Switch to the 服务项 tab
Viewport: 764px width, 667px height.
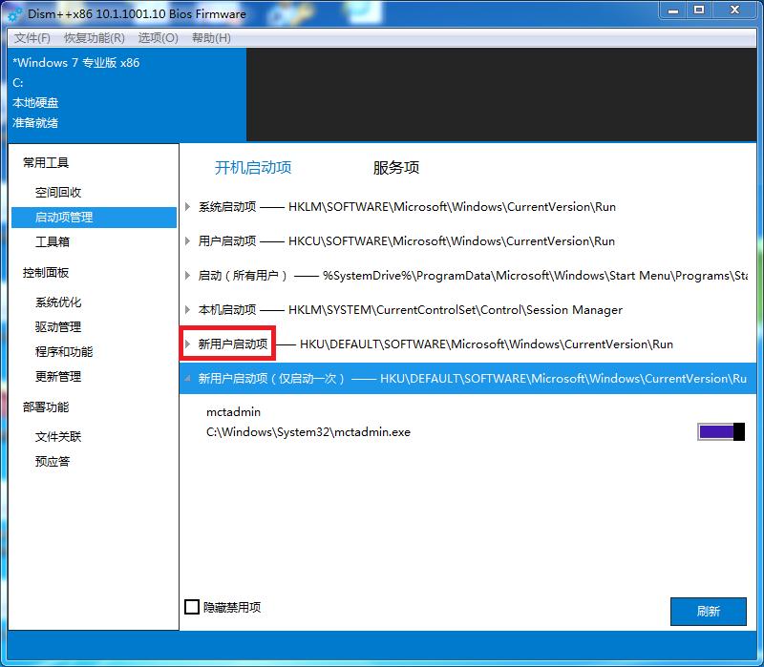pos(395,167)
